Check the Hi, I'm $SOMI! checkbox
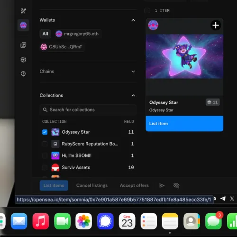The width and height of the screenshot is (237, 237). (x=45, y=155)
